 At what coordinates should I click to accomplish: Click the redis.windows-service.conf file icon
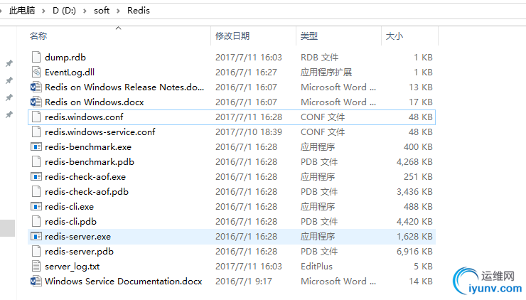36,132
